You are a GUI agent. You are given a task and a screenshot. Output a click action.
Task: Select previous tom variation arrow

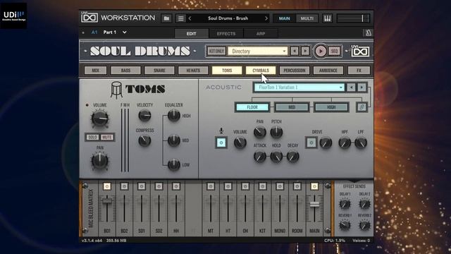[351, 87]
